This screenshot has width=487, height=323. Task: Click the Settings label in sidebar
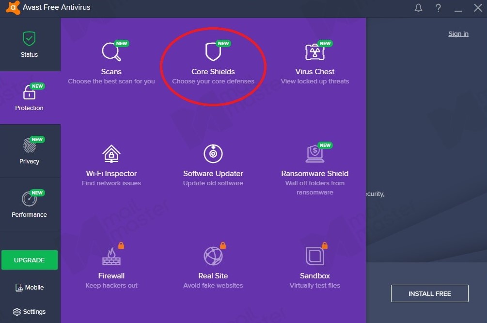[34, 312]
